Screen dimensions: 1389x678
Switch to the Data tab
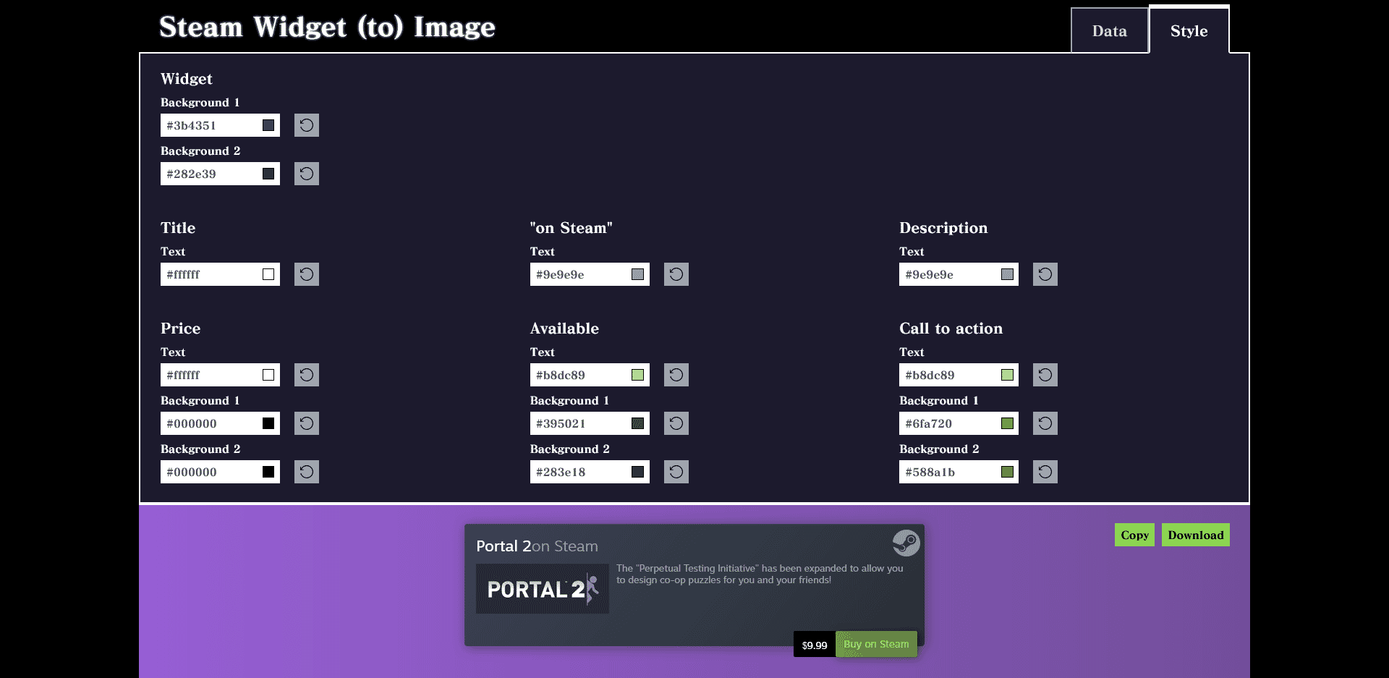coord(1110,30)
